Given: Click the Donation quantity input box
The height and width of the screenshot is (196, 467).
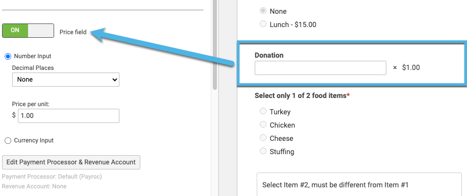Looking at the screenshot, I should coord(321,68).
